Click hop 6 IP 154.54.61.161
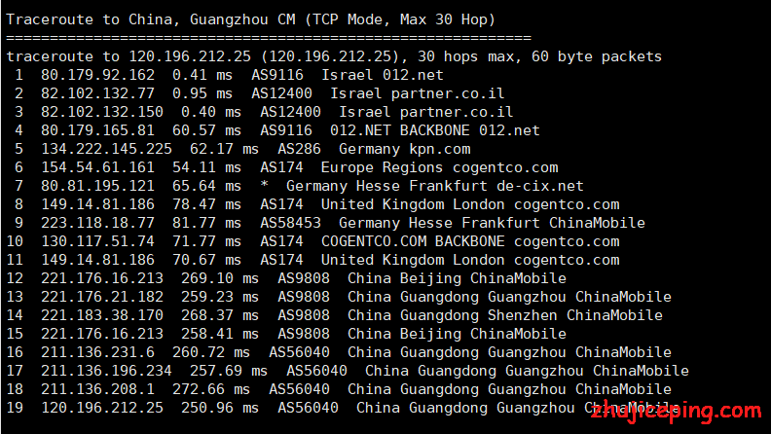The width and height of the screenshot is (771, 434). pyautogui.click(x=97, y=167)
